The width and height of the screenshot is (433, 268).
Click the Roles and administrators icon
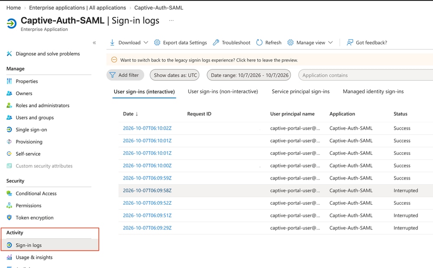click(9, 105)
